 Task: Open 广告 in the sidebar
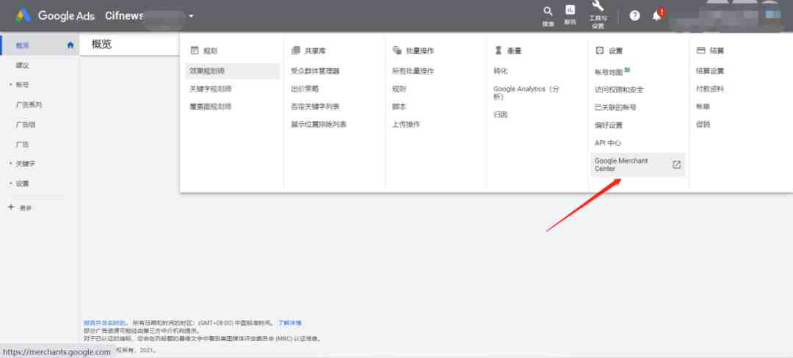tap(22, 145)
